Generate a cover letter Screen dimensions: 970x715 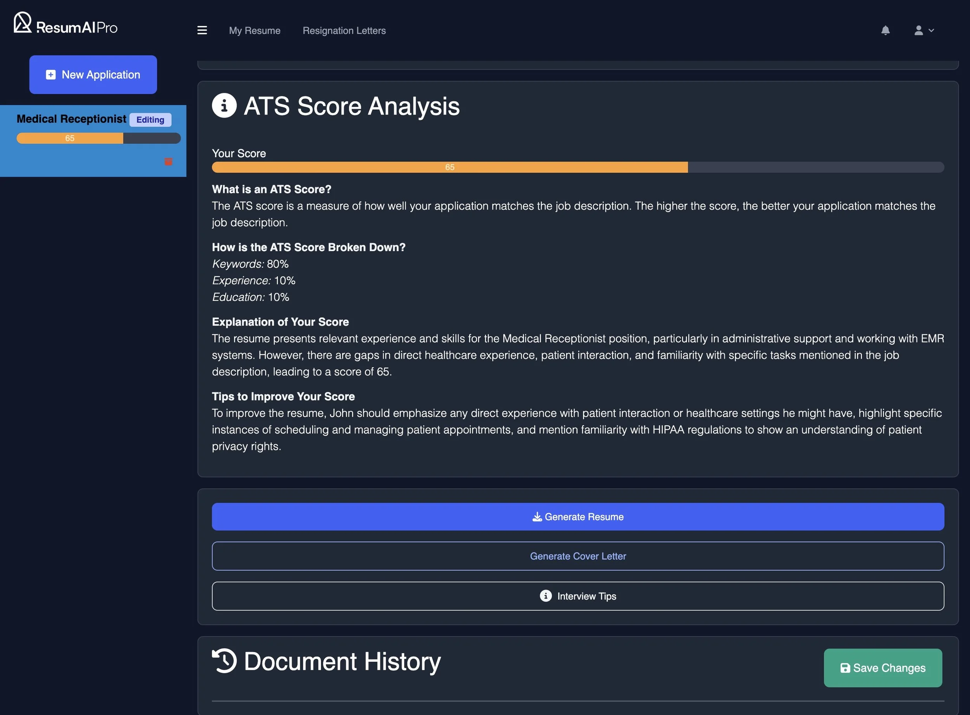click(x=578, y=556)
